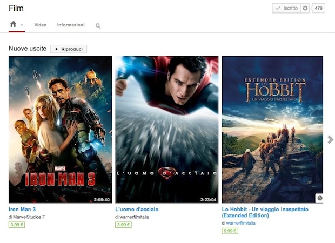Open the L'uomo d'acciaio title link
The height and width of the screenshot is (243, 335).
point(137,209)
